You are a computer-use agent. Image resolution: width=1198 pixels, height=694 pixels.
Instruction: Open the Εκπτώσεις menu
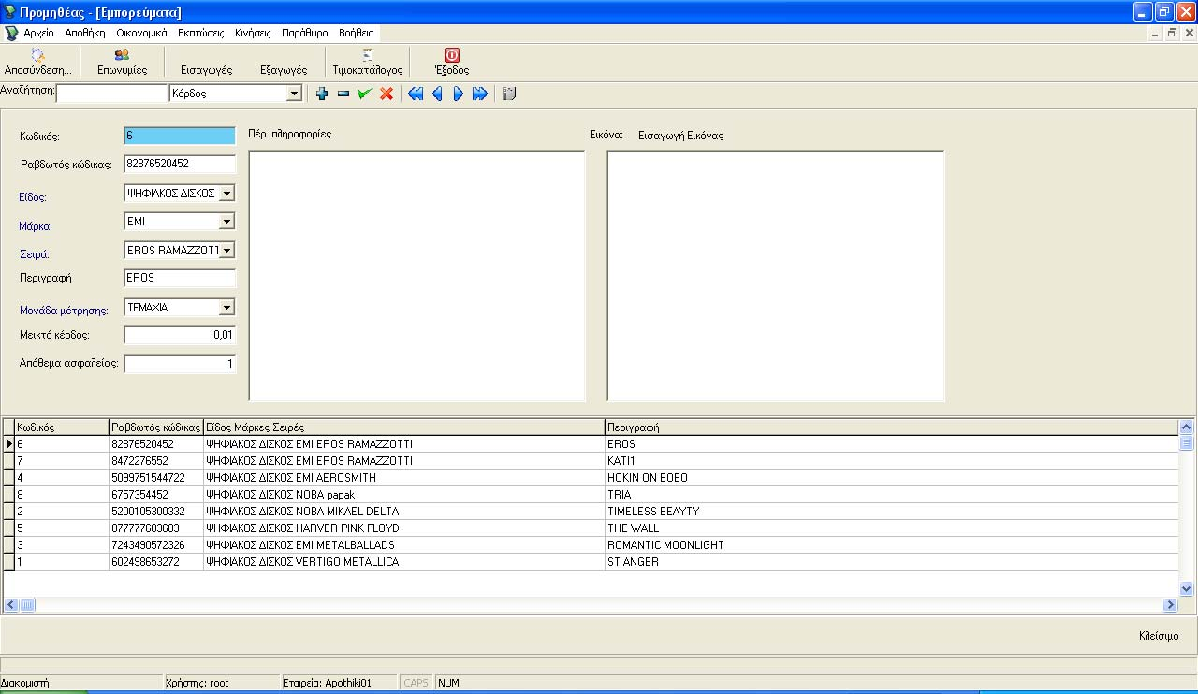(201, 33)
